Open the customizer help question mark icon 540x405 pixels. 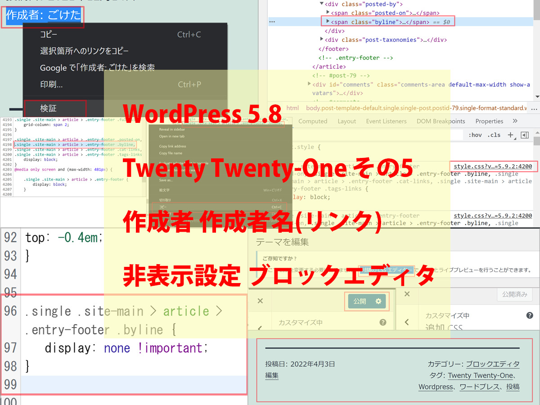pyautogui.click(x=530, y=315)
